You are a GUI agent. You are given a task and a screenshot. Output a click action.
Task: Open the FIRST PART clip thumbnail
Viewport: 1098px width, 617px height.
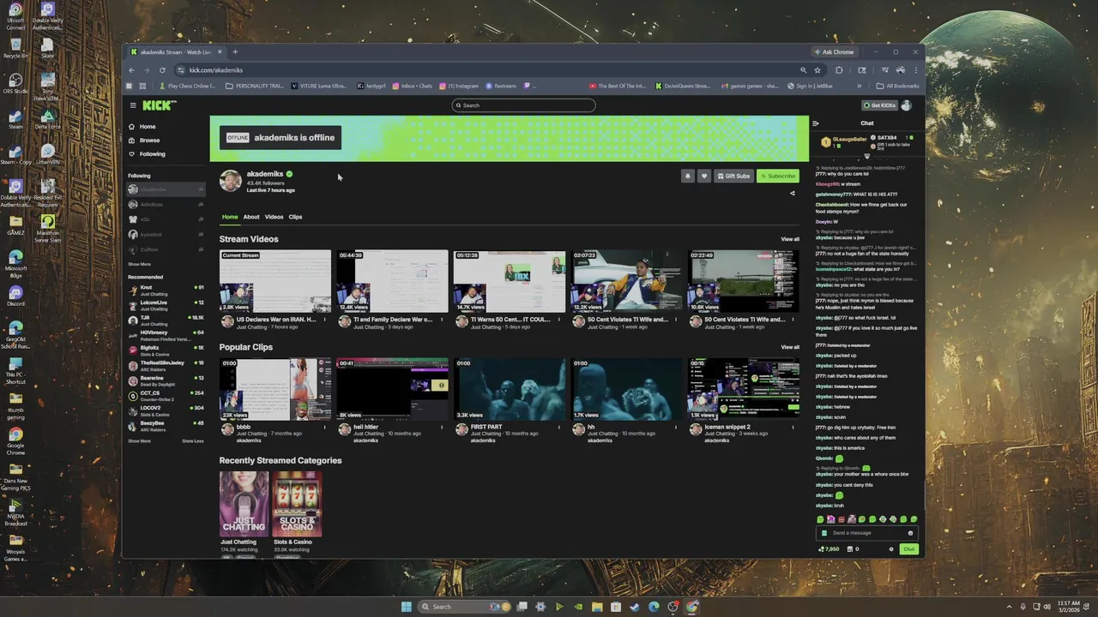(510, 389)
